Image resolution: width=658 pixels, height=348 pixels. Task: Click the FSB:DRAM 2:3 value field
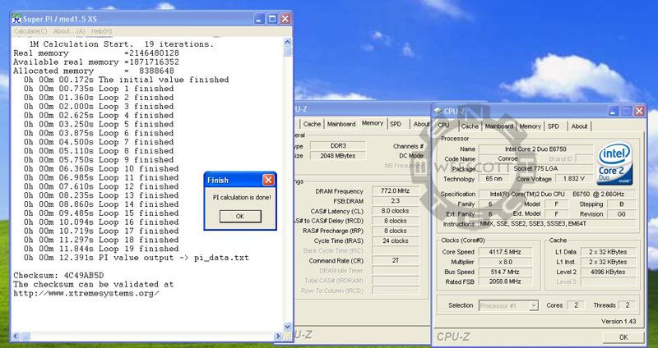tap(396, 201)
